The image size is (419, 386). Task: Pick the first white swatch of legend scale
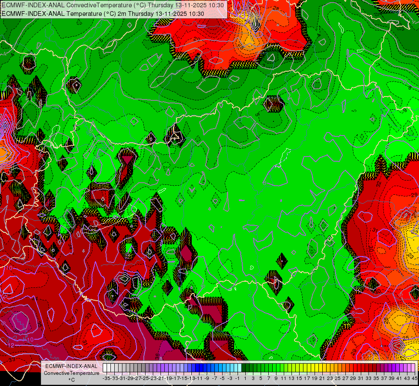[x=105, y=368]
